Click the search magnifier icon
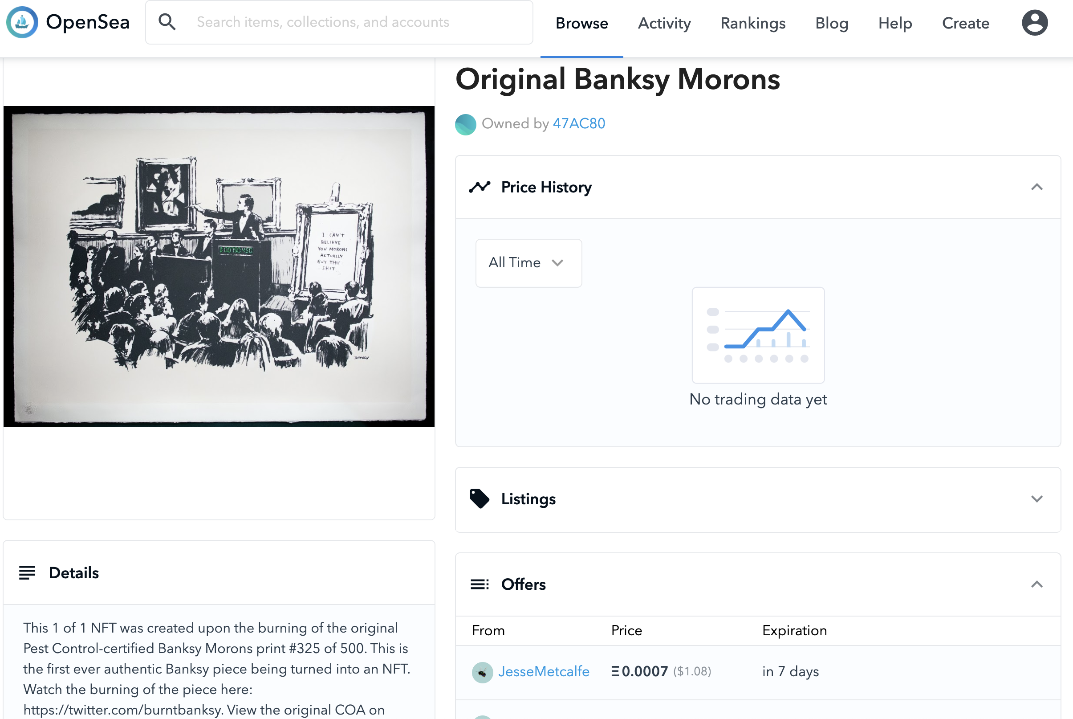Screen dimensions: 1073x719 point(167,22)
